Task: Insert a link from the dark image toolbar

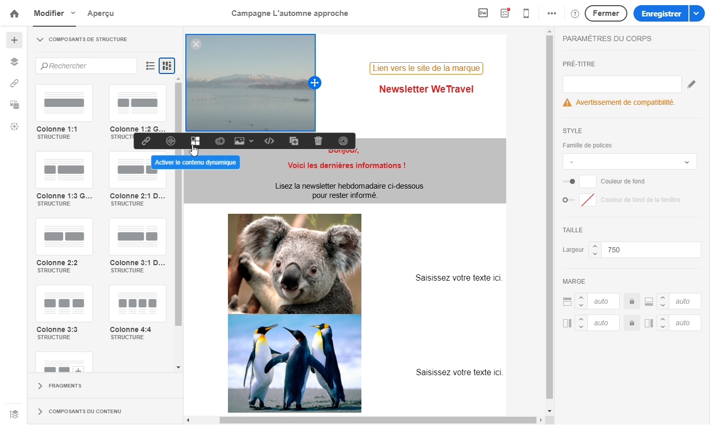Action: [146, 141]
